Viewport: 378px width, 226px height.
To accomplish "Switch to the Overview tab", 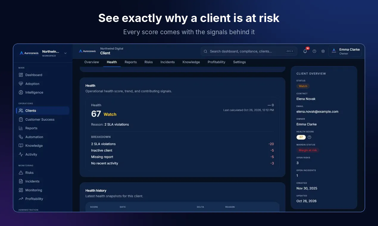I will (92, 62).
